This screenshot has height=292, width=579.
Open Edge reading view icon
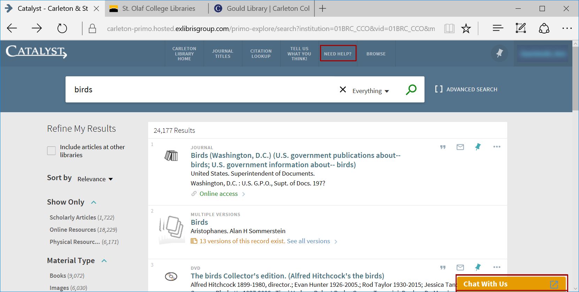(449, 28)
